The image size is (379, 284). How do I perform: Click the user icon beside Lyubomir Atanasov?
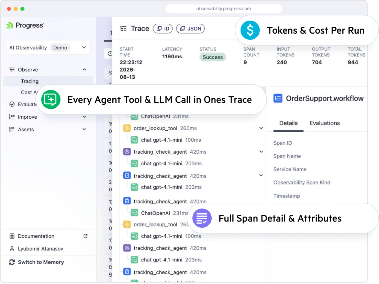click(x=12, y=249)
